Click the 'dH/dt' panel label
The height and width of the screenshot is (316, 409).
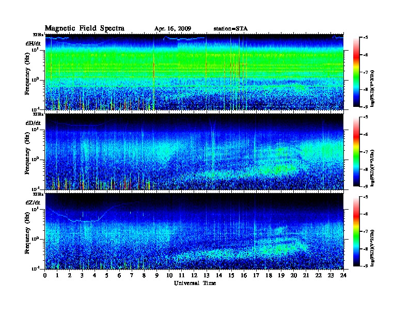33,43
